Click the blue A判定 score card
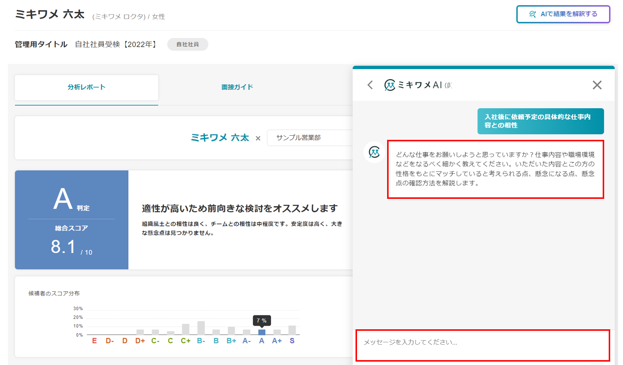 point(71,220)
